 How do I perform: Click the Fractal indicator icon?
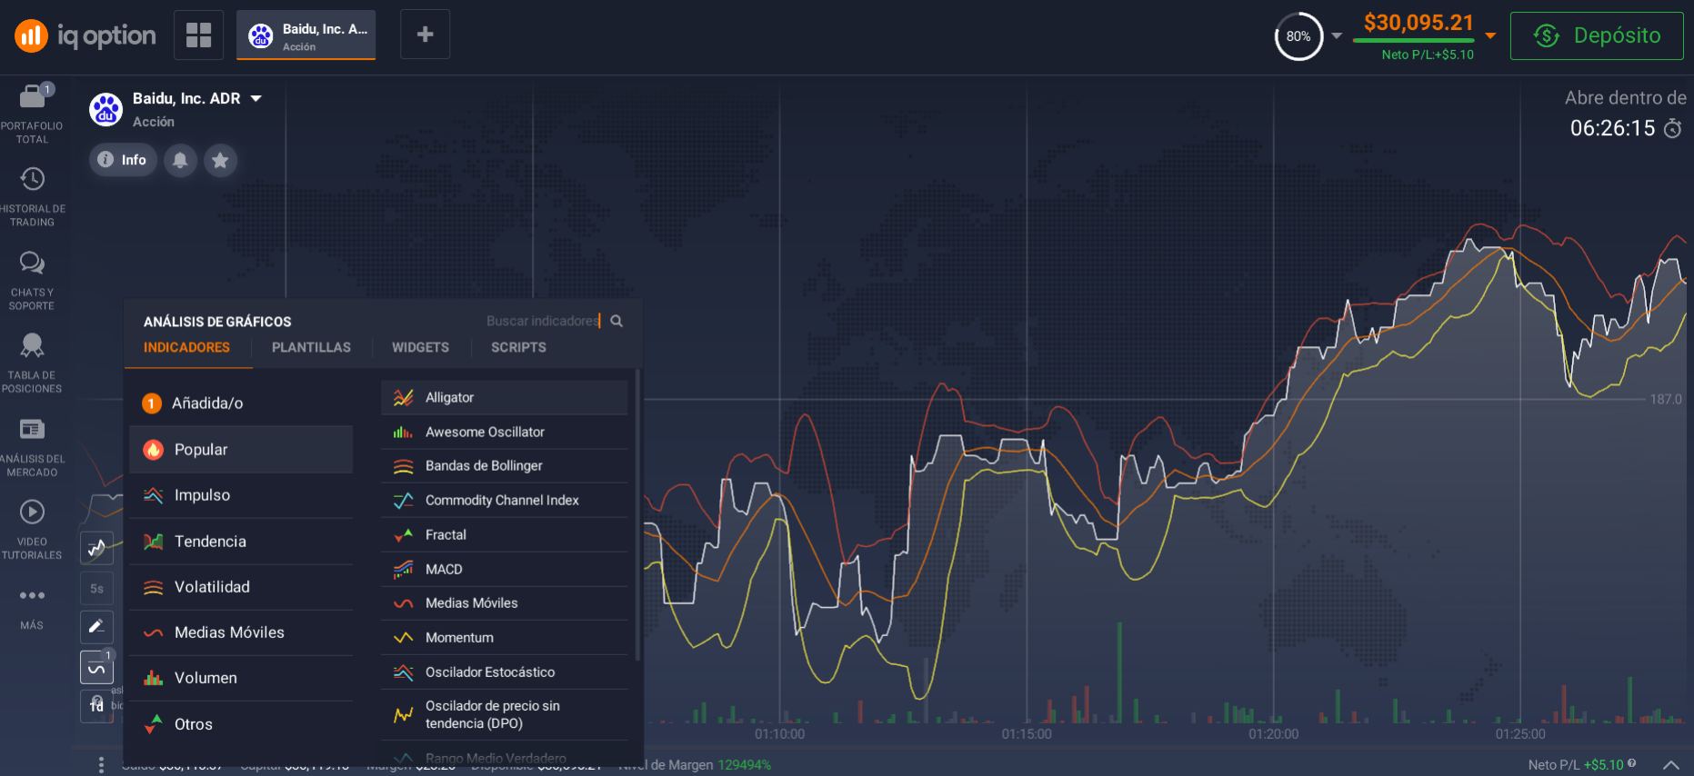point(403,534)
